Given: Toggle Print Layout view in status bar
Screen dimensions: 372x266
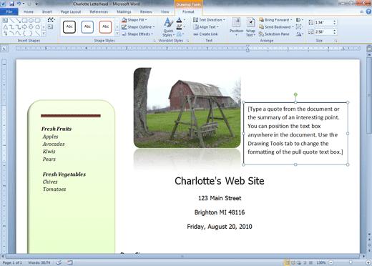Looking at the screenshot, I should tap(287, 262).
